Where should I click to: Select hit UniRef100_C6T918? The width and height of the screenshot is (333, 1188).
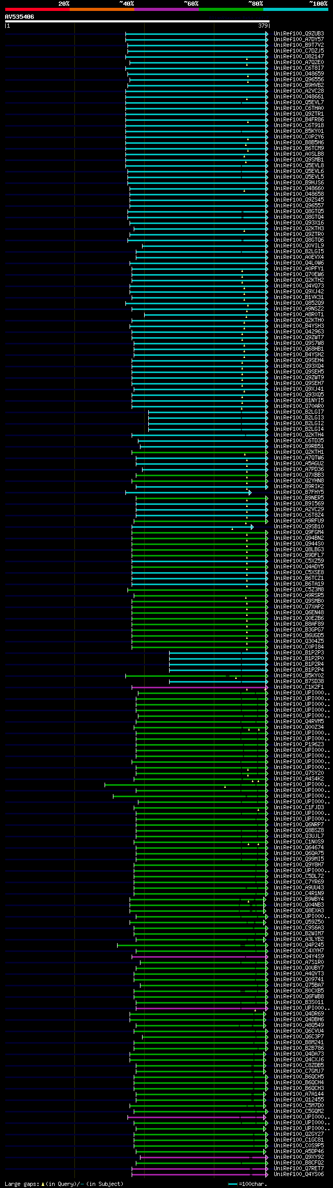[x=299, y=126]
